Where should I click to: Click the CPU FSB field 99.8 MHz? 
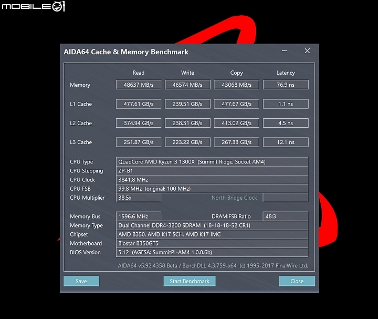point(212,189)
